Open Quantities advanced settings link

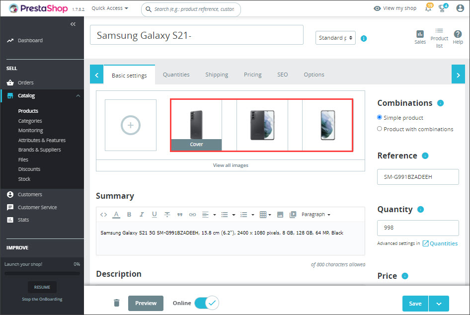[x=440, y=243]
